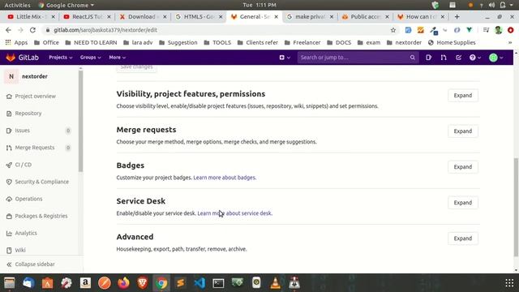Launch Brave browser from the dock
Image resolution: width=519 pixels, height=292 pixels.
click(x=143, y=283)
